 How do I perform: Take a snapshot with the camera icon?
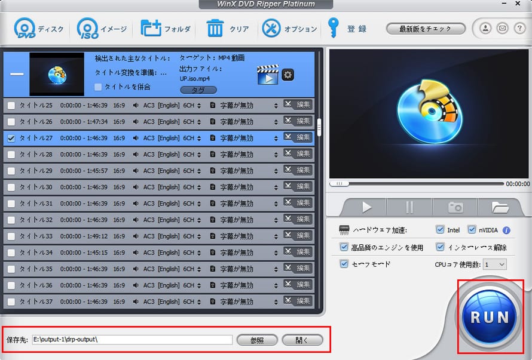455,206
